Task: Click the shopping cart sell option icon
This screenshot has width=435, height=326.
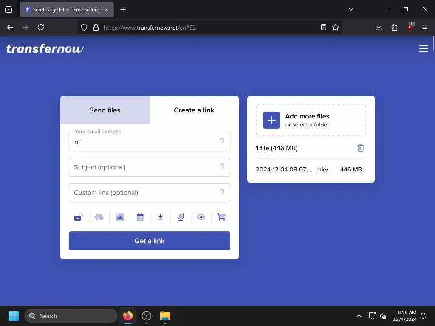Action: coord(221,217)
